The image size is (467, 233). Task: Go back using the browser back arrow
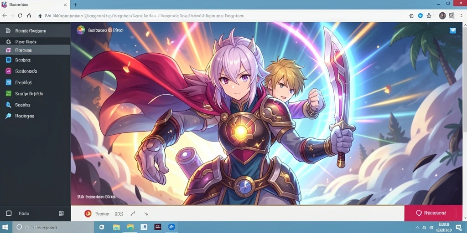(4, 16)
